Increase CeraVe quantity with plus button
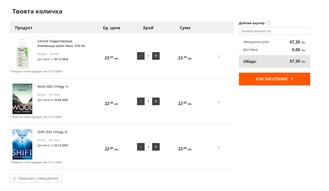Screen dimensions: 329x191 coord(156,56)
